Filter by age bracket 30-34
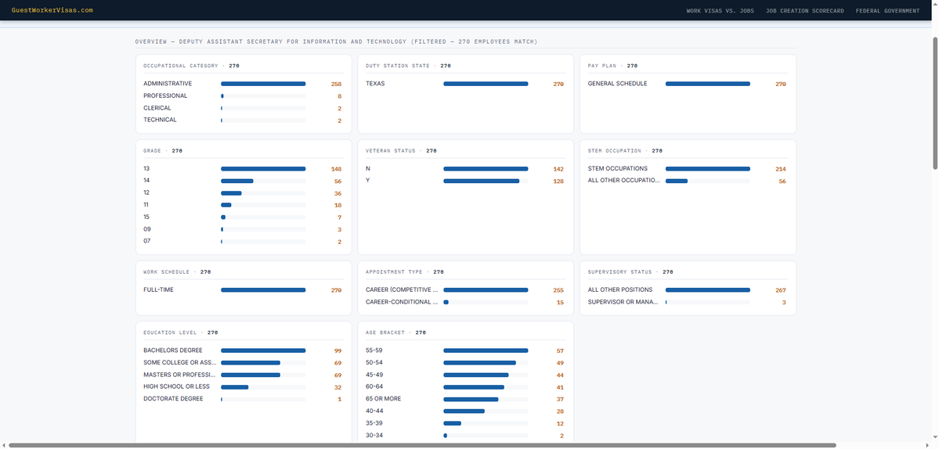 (466, 436)
